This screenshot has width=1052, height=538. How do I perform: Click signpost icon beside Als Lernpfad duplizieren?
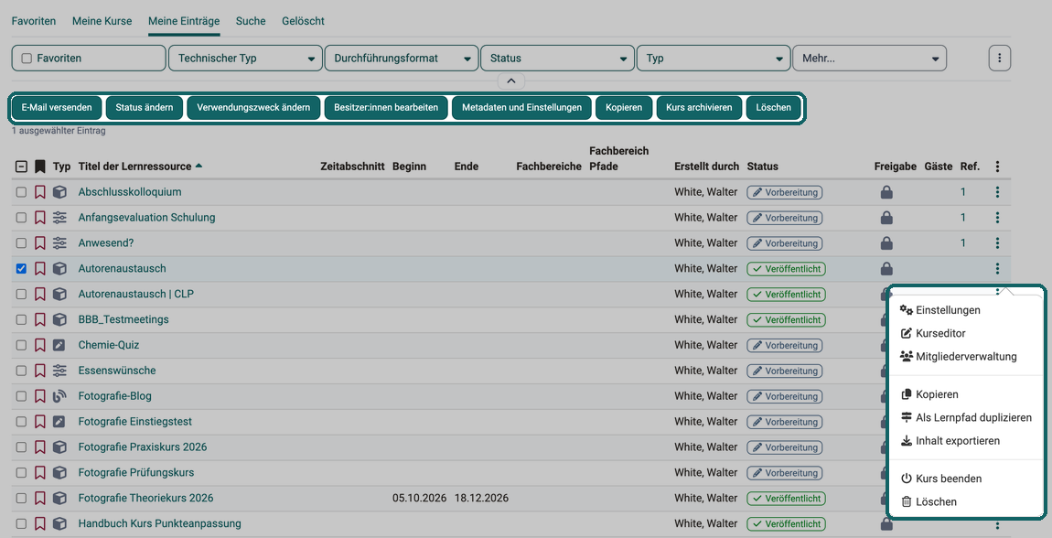click(907, 417)
